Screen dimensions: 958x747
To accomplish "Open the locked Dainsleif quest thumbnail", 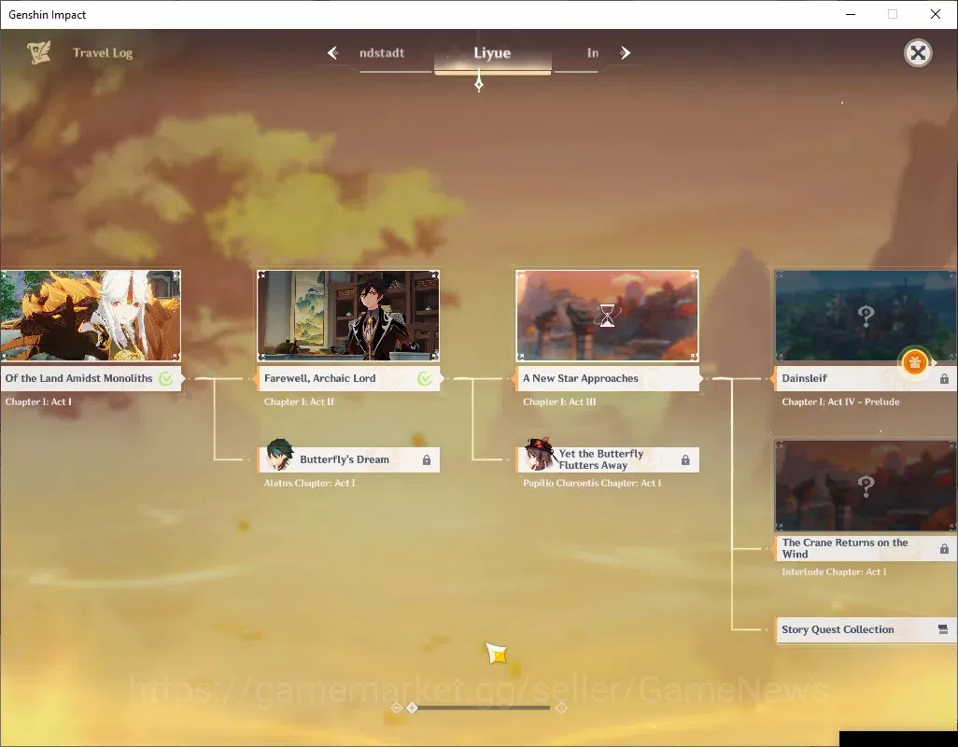I will [866, 316].
